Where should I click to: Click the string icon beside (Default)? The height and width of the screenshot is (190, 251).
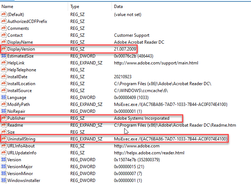(x=4, y=15)
